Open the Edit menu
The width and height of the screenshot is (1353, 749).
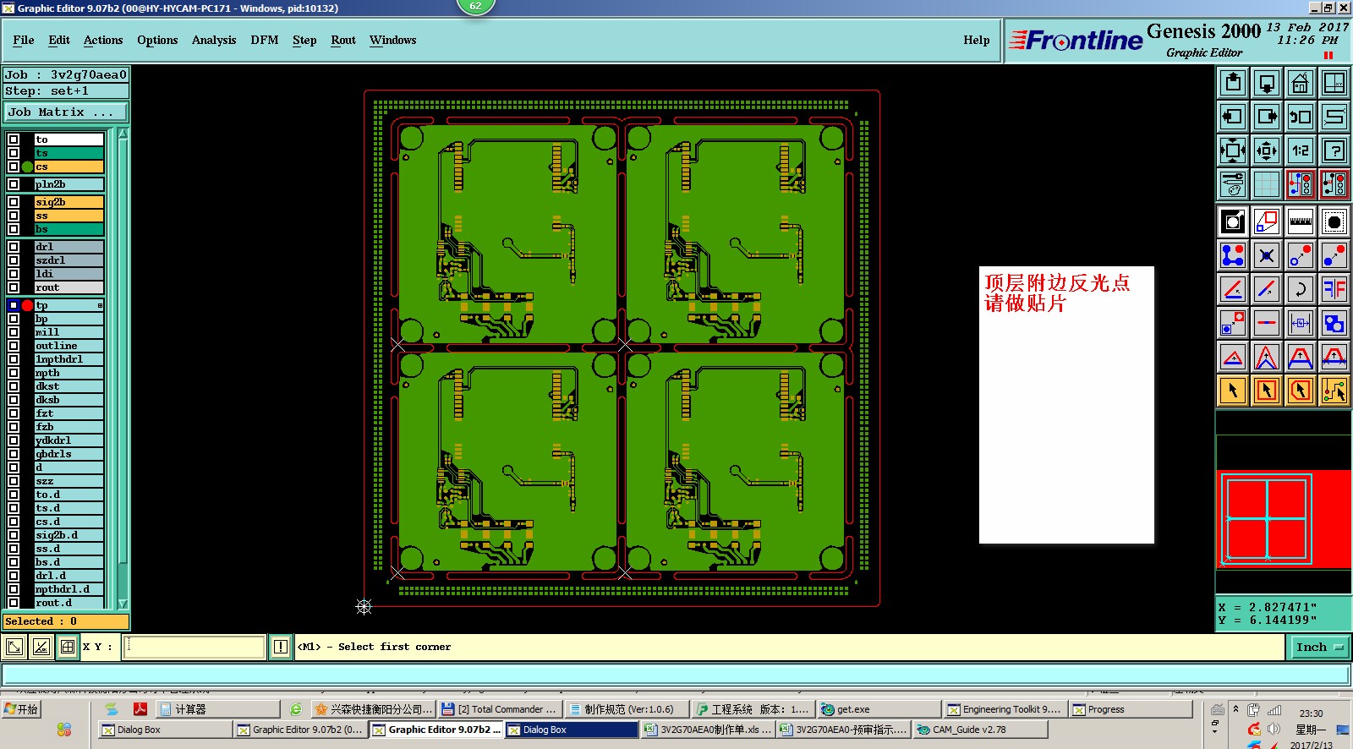[x=59, y=40]
